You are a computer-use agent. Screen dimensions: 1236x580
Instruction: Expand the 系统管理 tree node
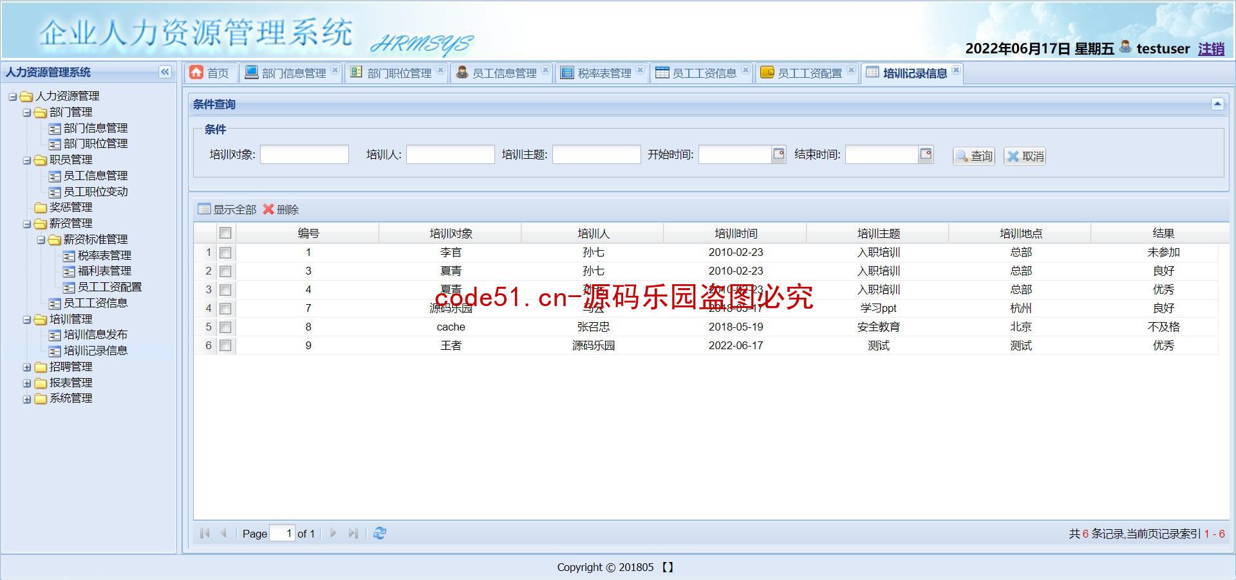pos(27,399)
